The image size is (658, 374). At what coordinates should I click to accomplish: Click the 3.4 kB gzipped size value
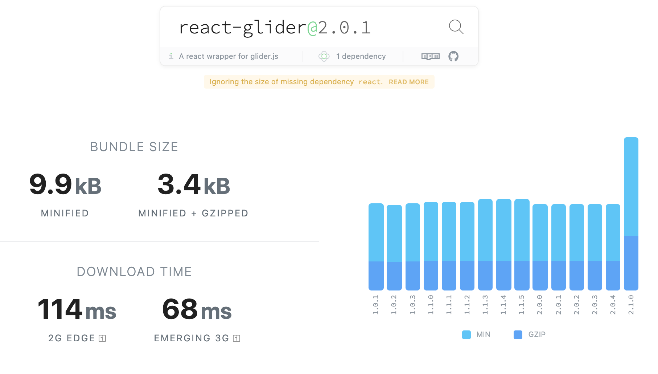click(x=194, y=184)
